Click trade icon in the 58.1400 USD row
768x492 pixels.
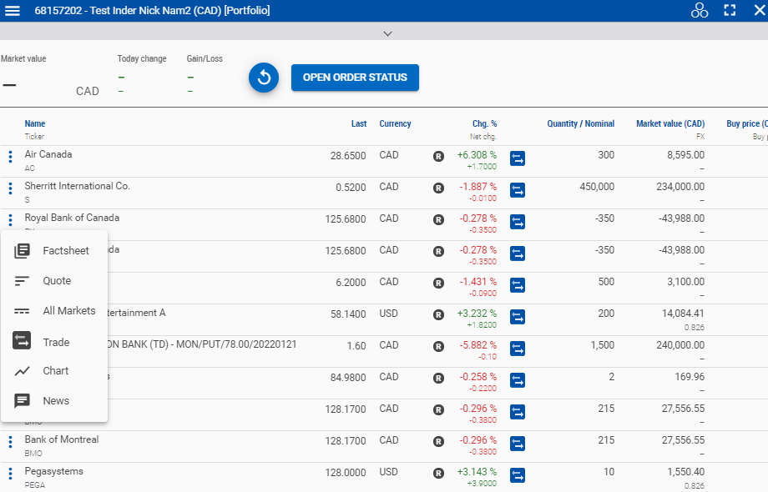point(518,317)
